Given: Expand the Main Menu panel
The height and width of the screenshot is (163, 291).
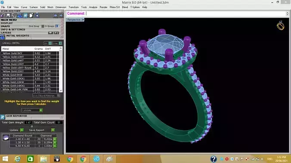Looking at the screenshot, I should (9, 20).
